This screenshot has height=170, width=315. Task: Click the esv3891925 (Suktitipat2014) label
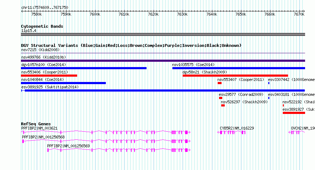pos(50,87)
